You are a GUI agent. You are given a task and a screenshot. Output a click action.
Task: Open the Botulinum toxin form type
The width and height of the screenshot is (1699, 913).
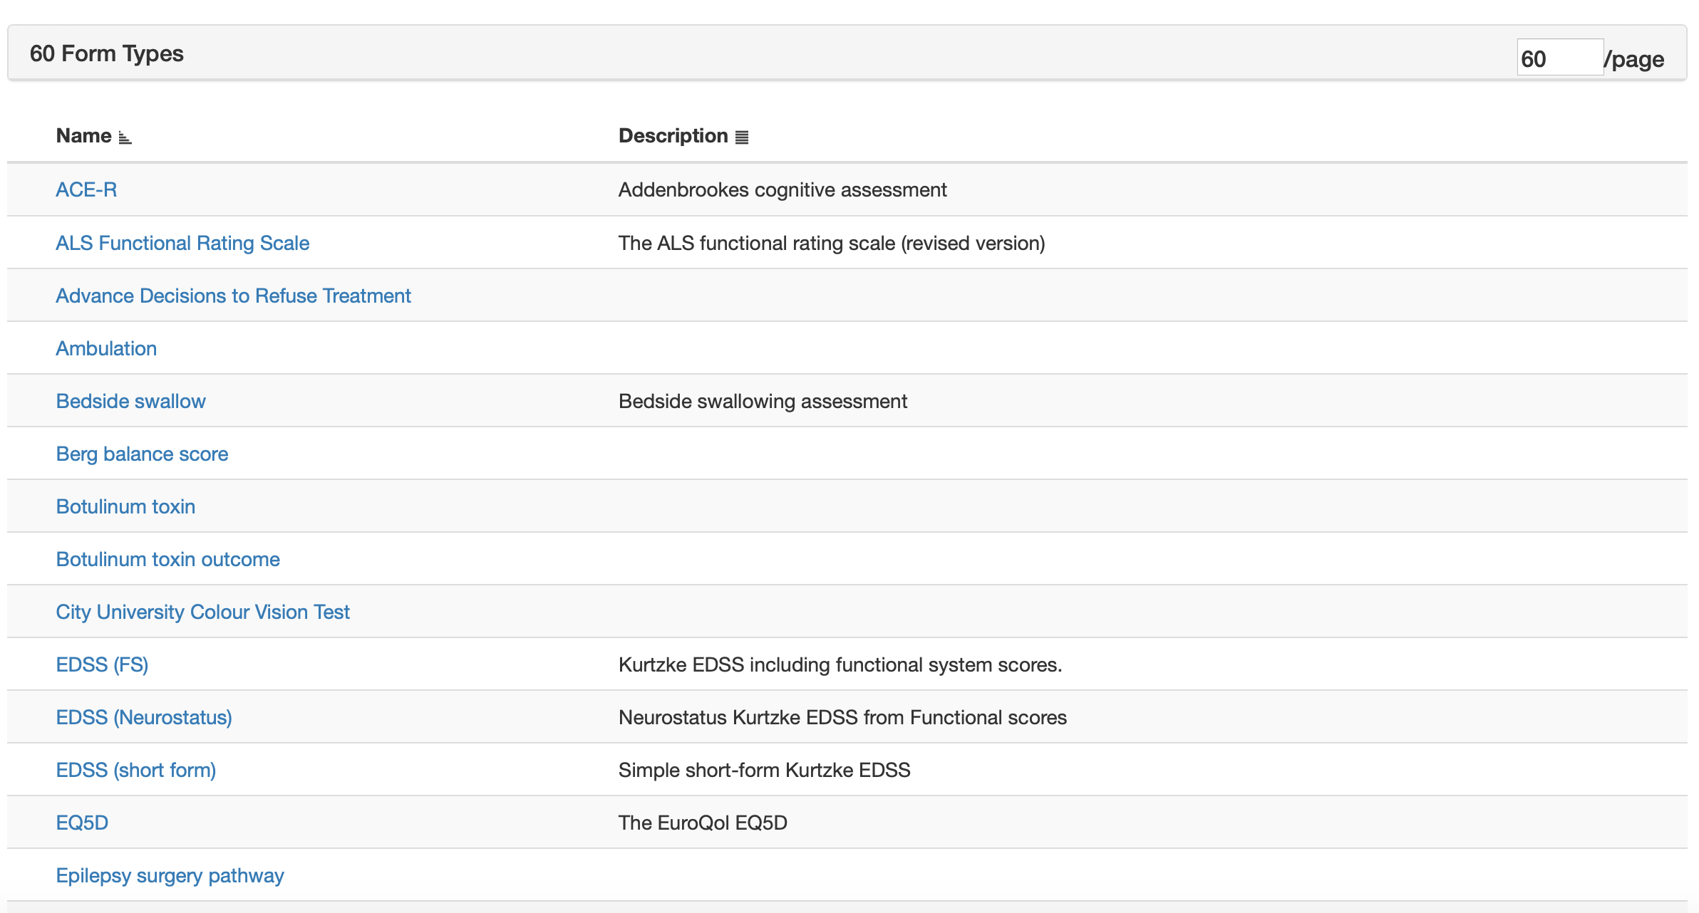tap(125, 506)
